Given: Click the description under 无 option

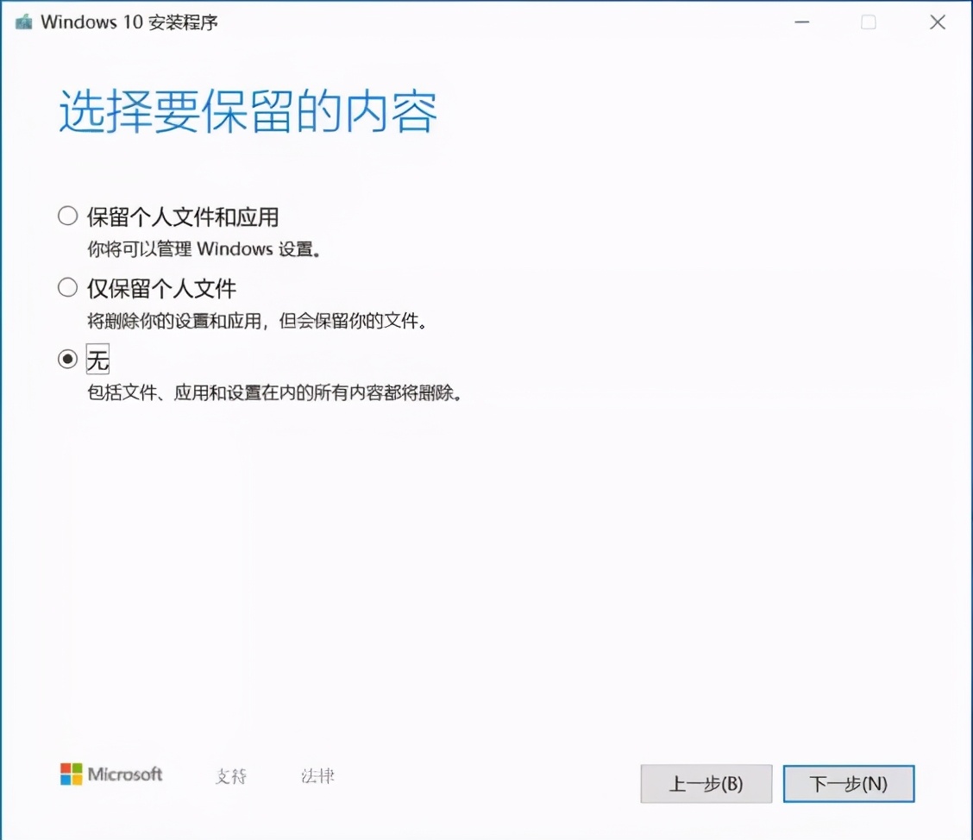Looking at the screenshot, I should (277, 392).
